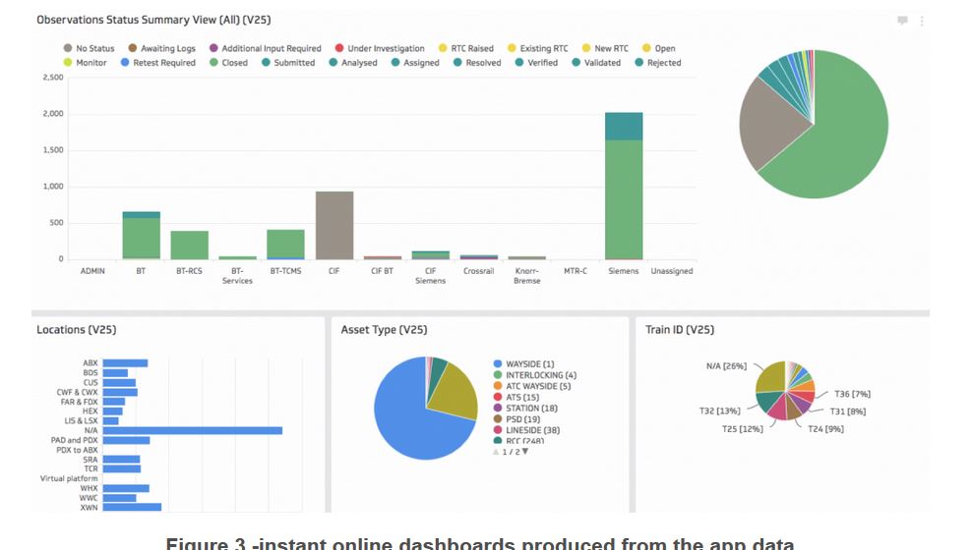Screen dimensions: 972x550
Task: Click the T36 [7%] label
Action: [x=852, y=394]
